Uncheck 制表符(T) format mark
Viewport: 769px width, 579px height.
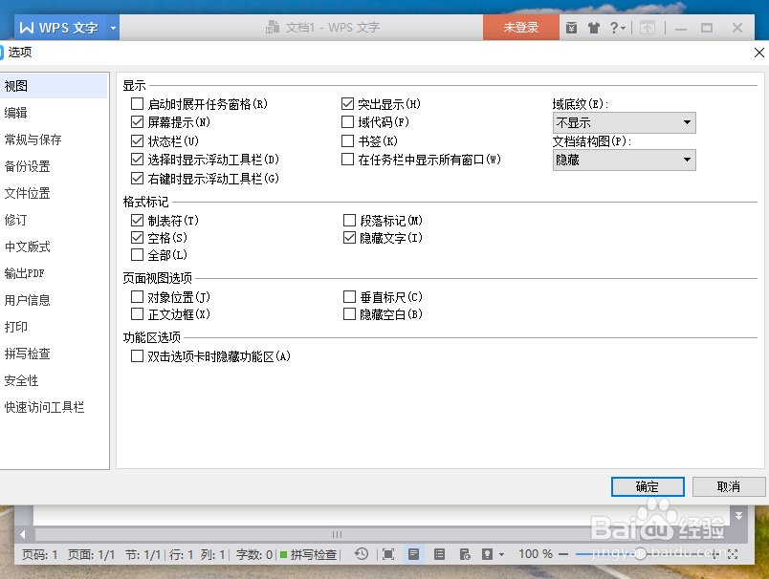tap(138, 221)
